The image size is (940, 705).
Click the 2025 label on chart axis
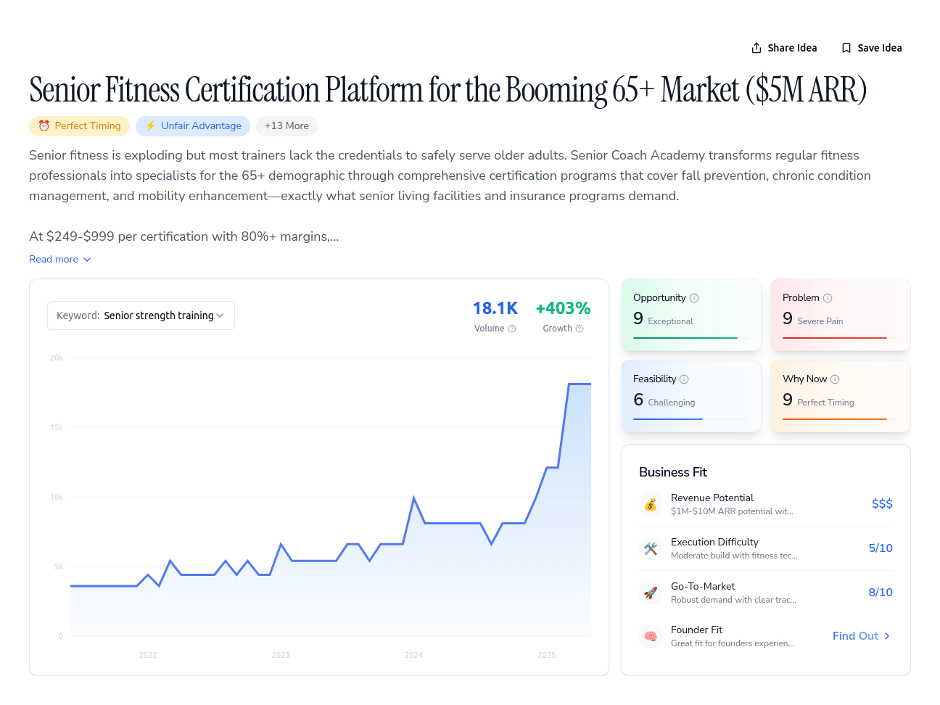547,655
